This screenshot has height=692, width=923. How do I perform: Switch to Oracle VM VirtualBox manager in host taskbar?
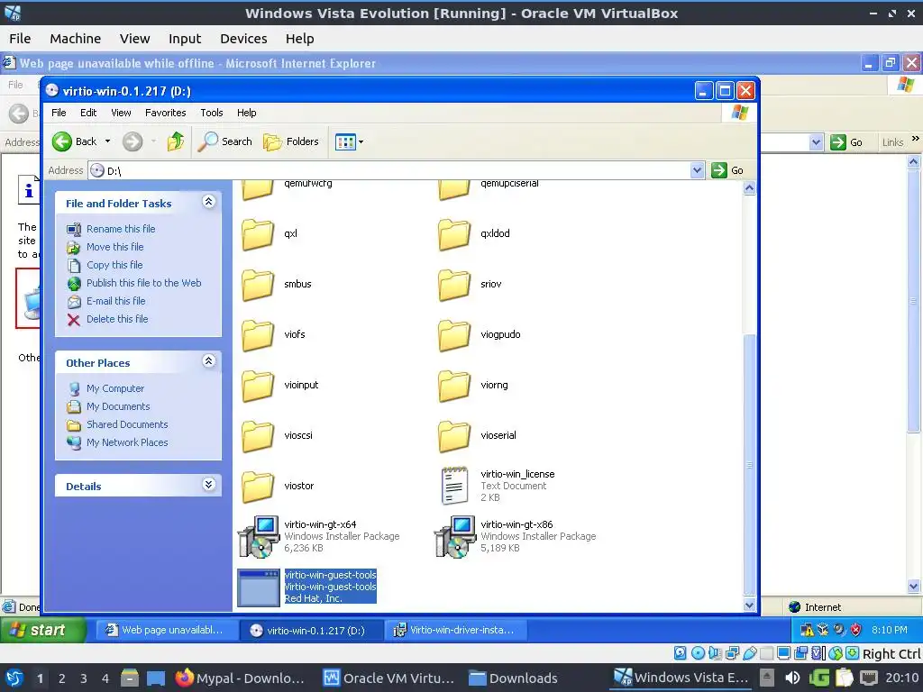[x=389, y=678]
